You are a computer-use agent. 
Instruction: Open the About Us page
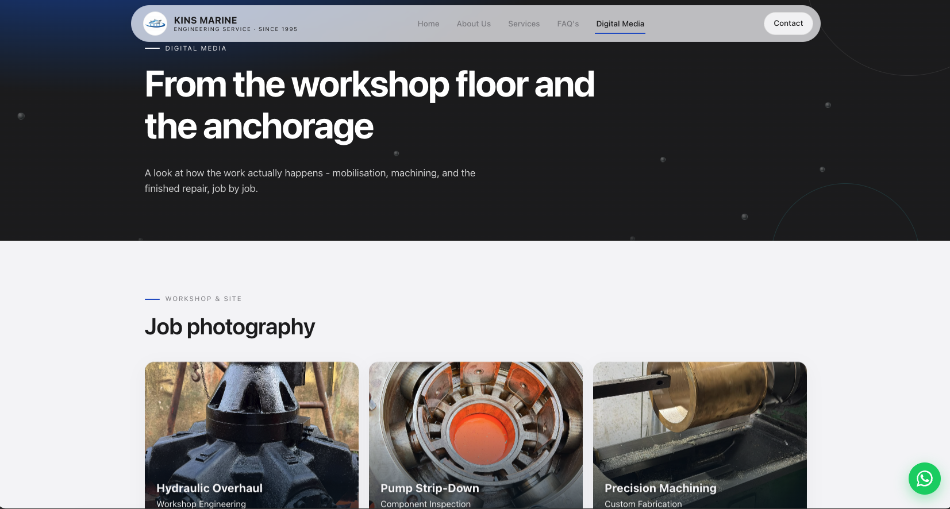(474, 24)
